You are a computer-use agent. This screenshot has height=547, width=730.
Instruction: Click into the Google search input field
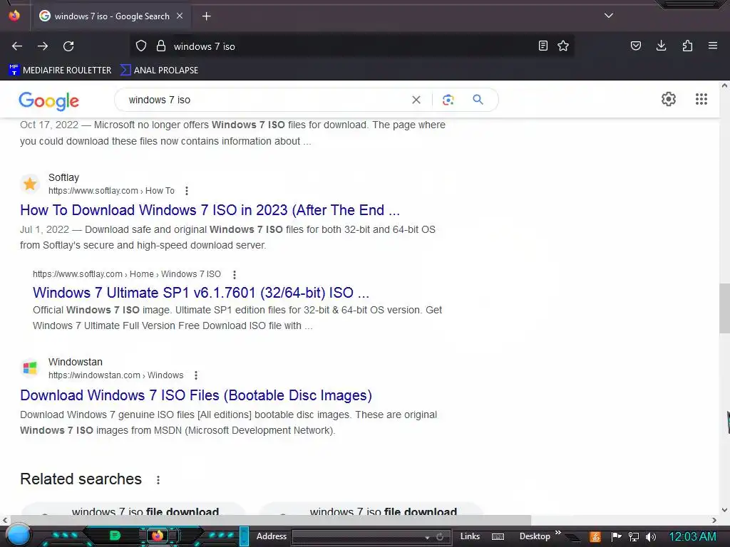tap(265, 100)
